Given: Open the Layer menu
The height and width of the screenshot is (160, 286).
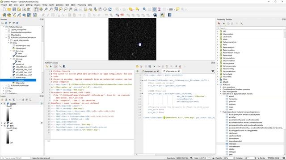Looking at the screenshot, I should [22, 5].
